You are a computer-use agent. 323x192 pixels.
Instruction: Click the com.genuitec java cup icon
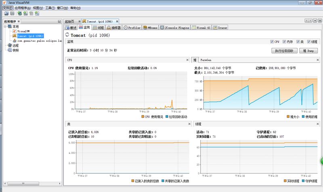15,41
